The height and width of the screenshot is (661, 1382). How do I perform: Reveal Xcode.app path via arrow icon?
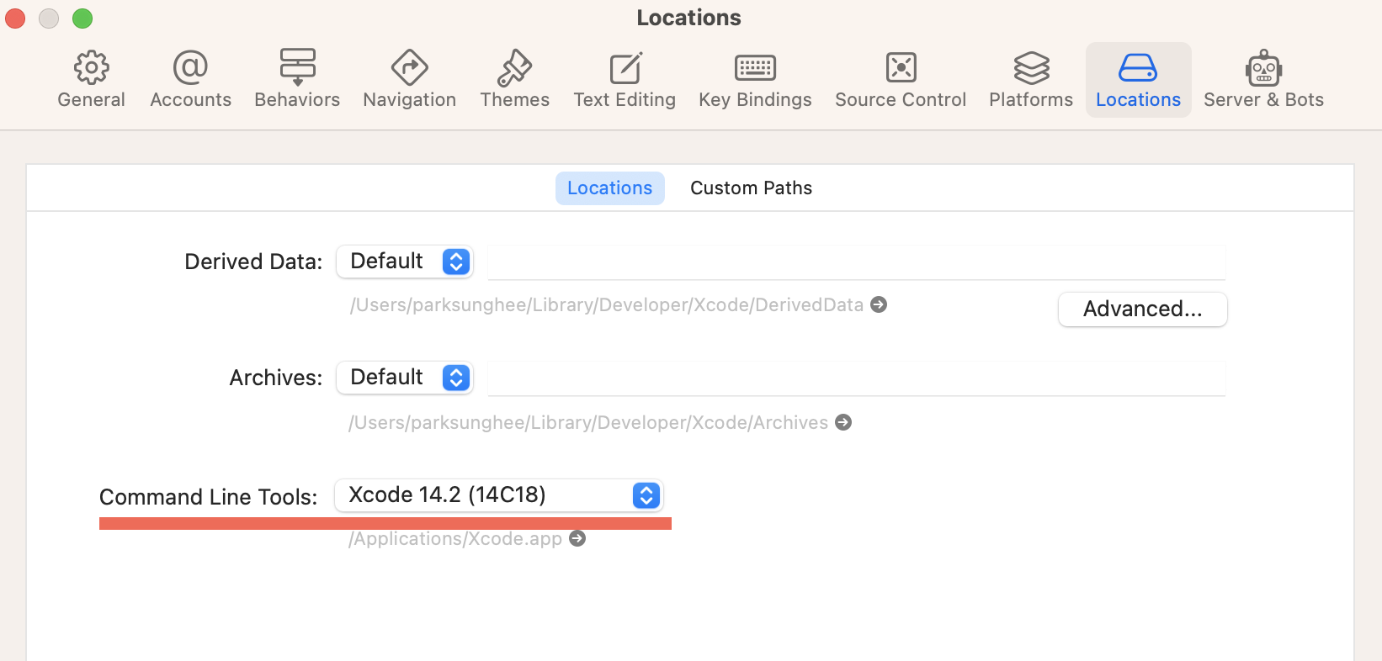[577, 538]
